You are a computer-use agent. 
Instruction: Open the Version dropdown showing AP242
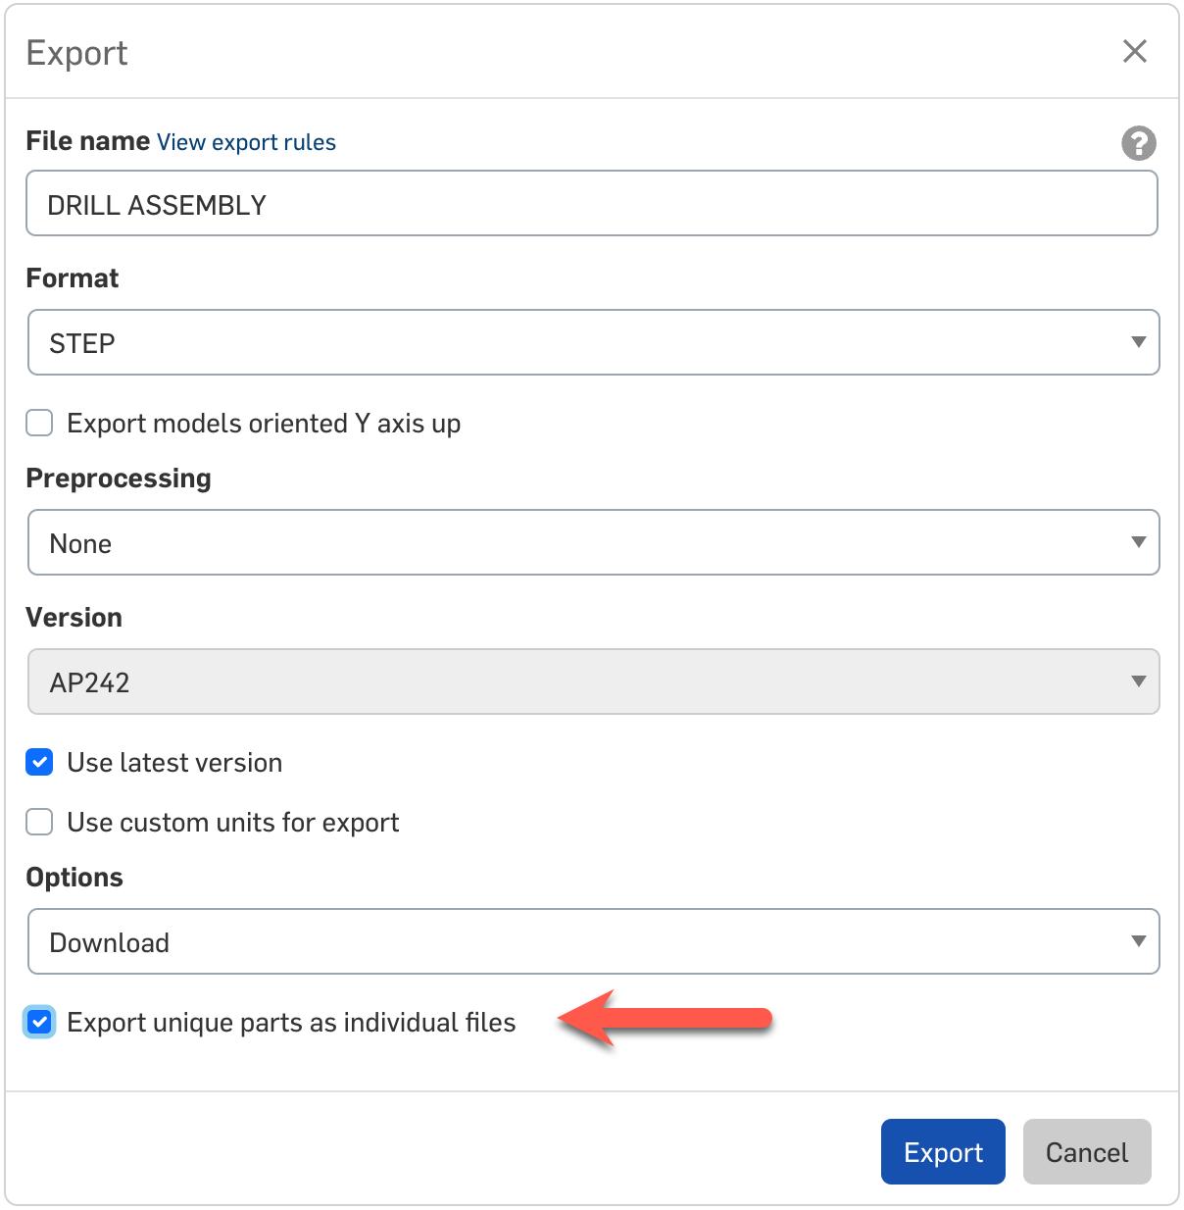592,682
